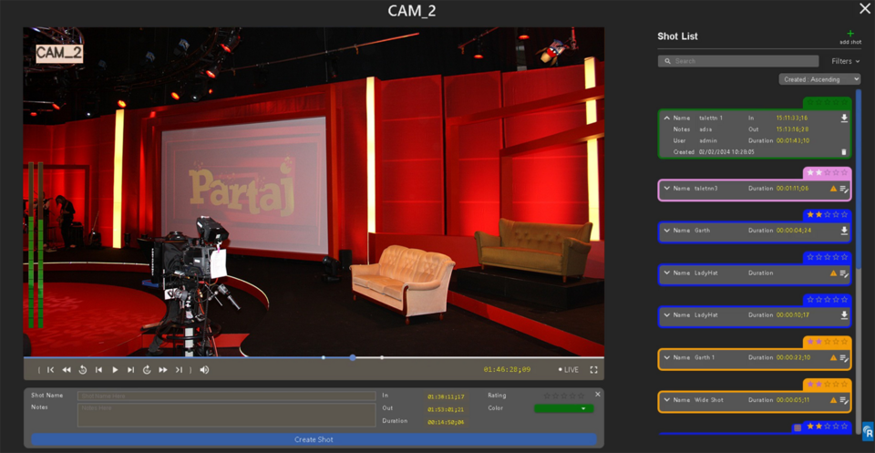Image resolution: width=875 pixels, height=453 pixels.
Task: Click the green add shot plus icon
Action: 850,34
